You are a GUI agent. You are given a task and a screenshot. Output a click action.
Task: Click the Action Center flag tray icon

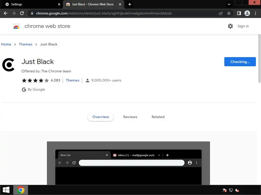coord(225,190)
